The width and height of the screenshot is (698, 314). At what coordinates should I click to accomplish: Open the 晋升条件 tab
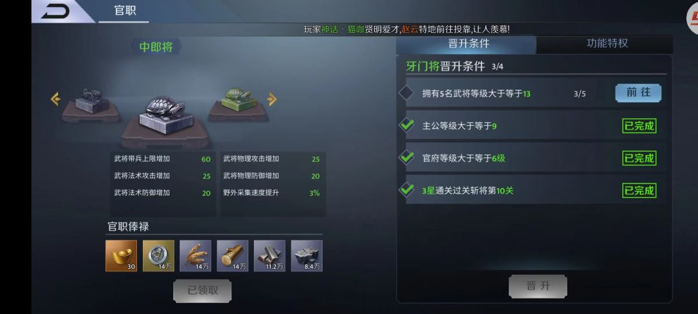[467, 43]
